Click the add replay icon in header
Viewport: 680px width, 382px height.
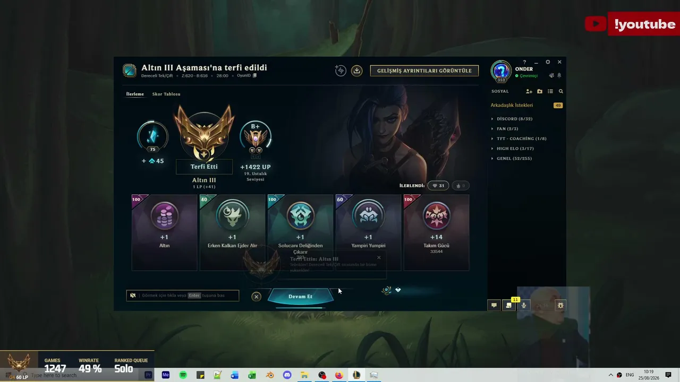pyautogui.click(x=341, y=71)
